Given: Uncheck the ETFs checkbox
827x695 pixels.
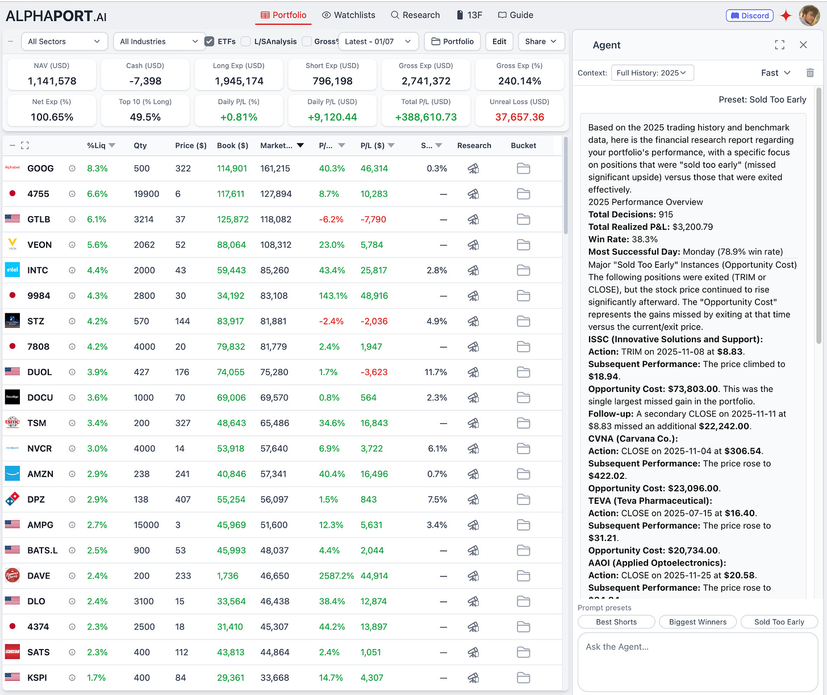Looking at the screenshot, I should point(210,41).
